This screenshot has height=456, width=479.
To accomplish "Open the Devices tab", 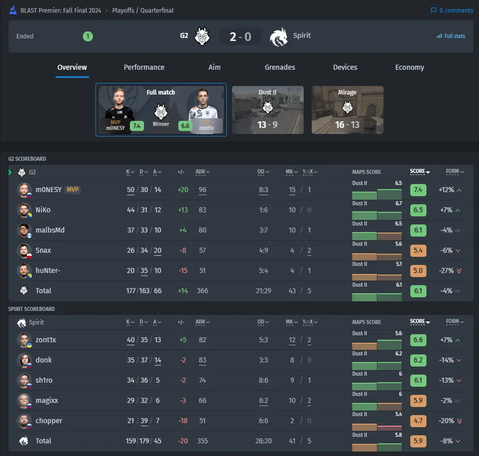I will click(x=345, y=67).
